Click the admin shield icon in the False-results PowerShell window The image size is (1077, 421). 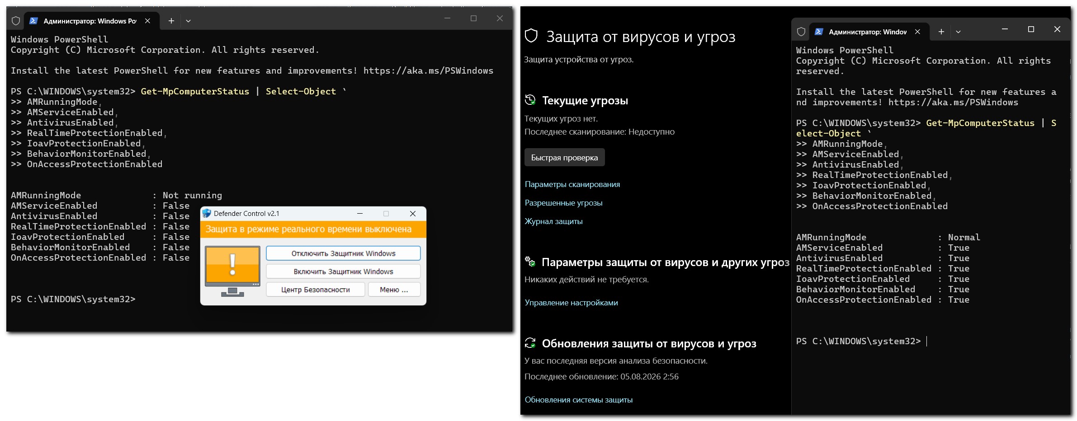click(16, 21)
